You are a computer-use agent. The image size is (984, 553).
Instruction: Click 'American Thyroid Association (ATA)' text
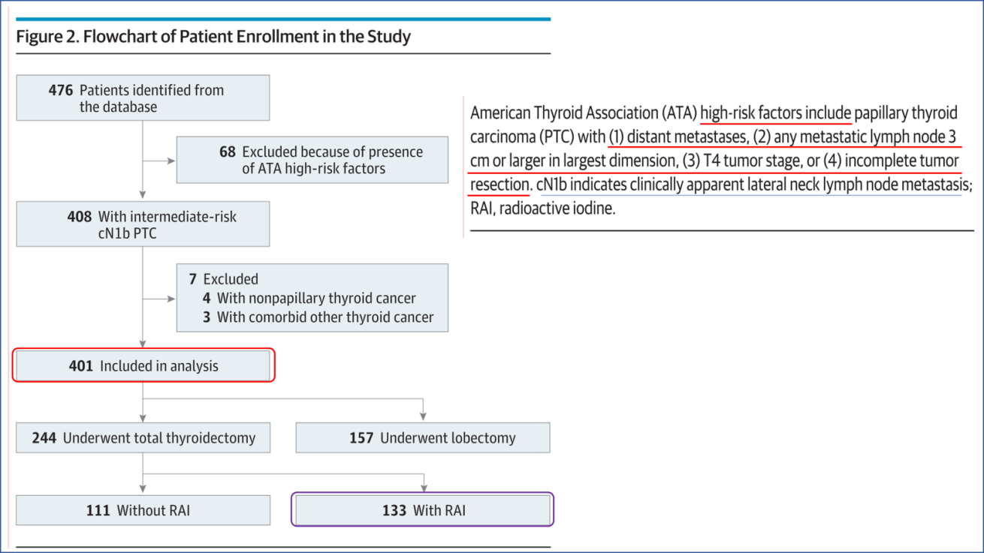(x=583, y=113)
